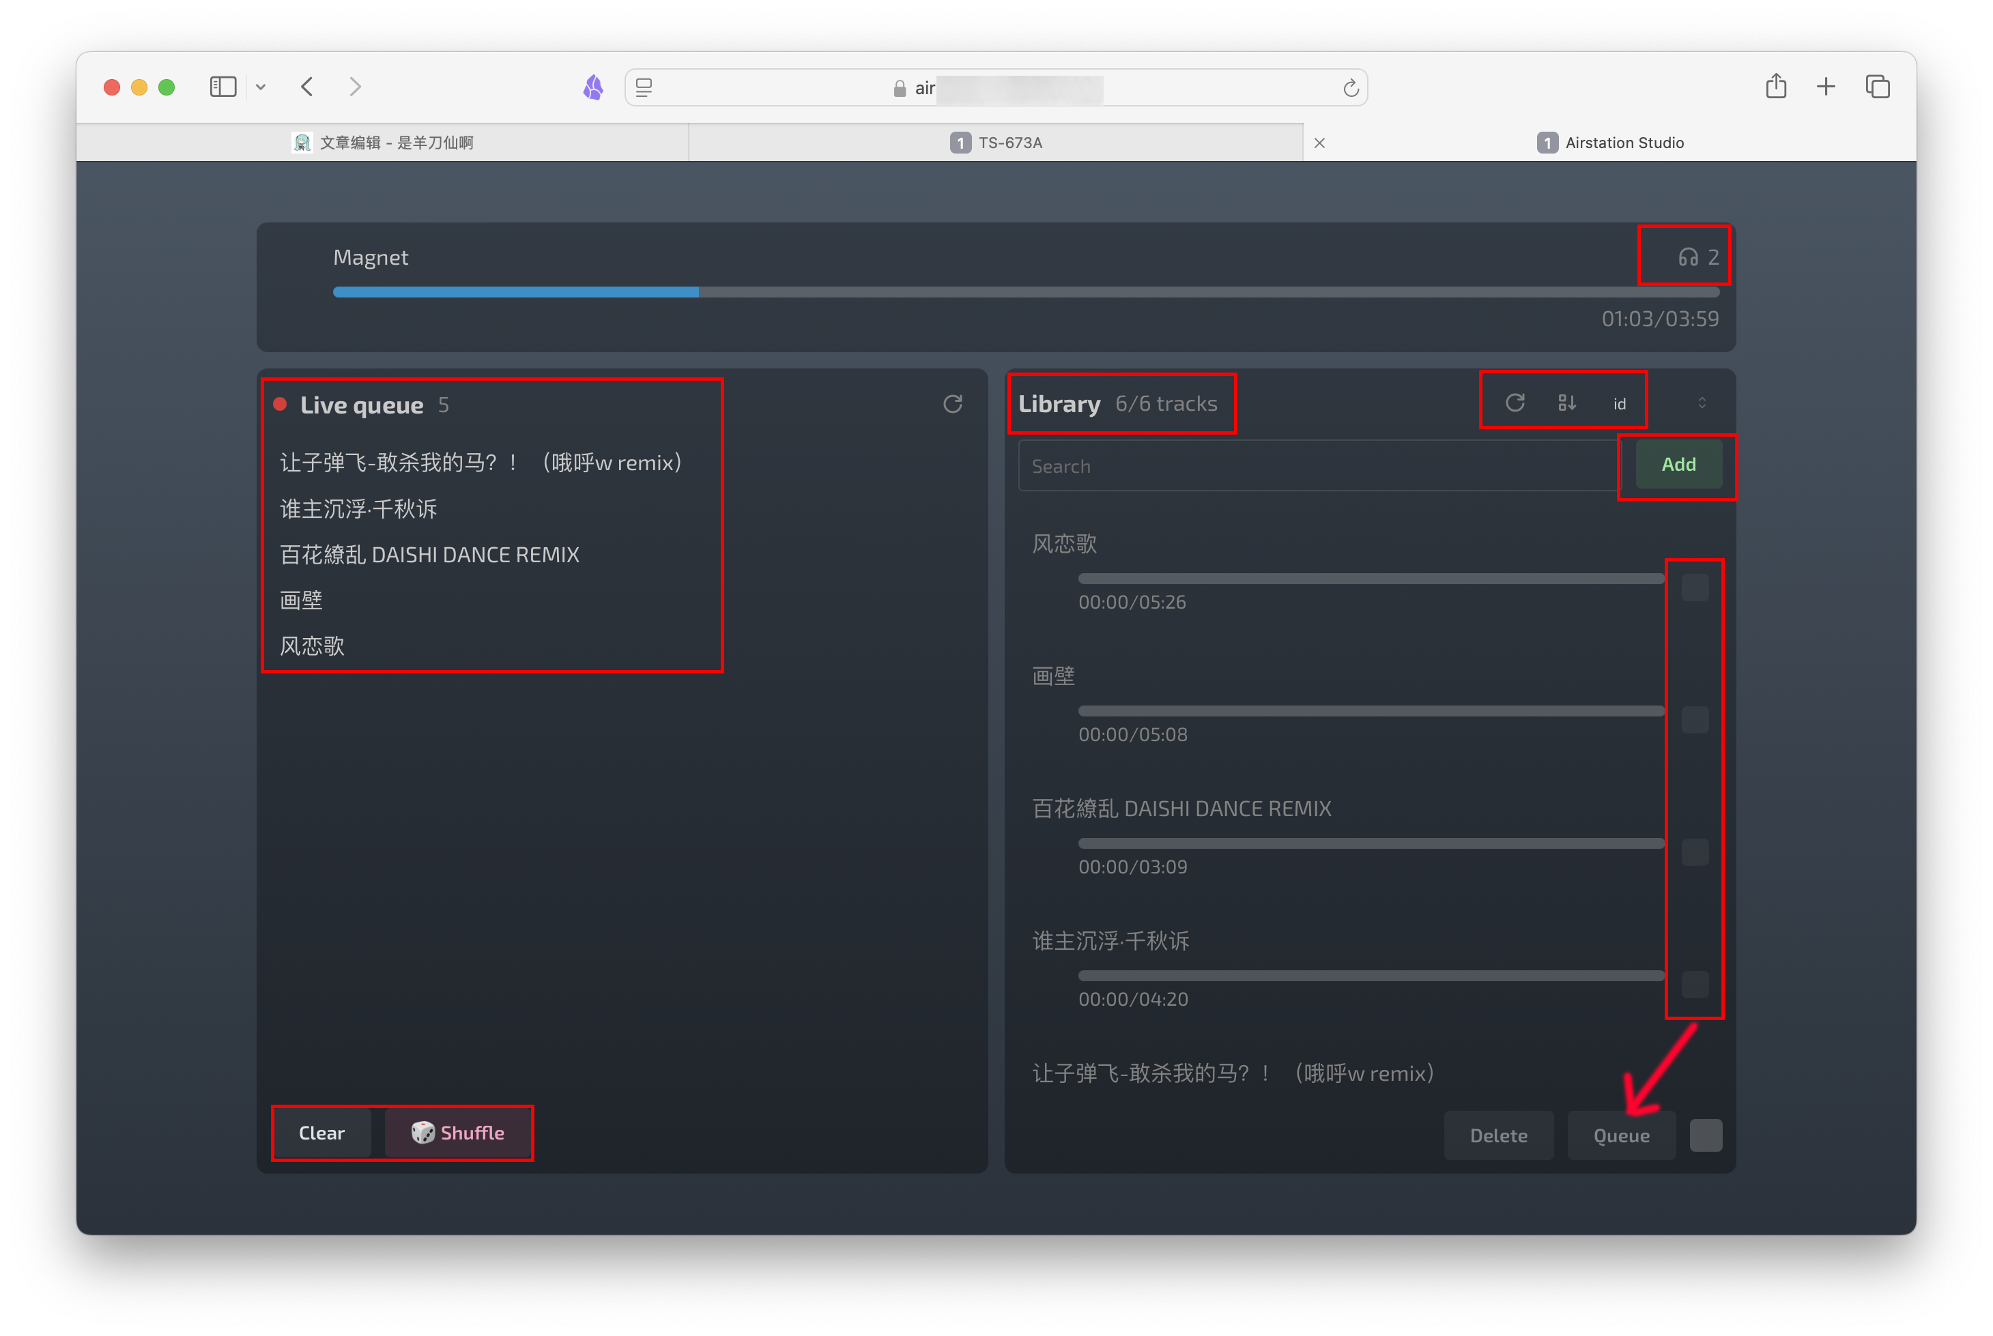Select 让子弹飞 remix in the Live queue

pos(481,463)
